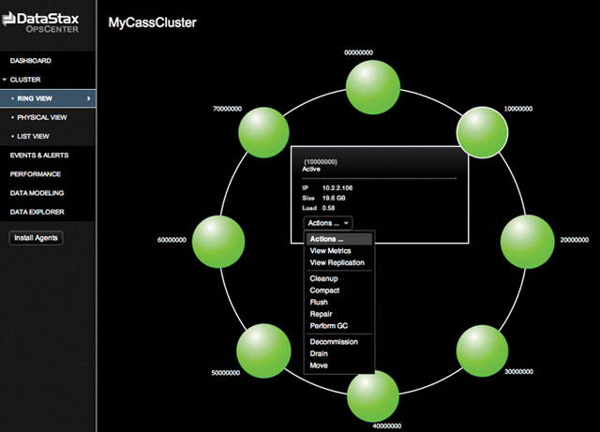Viewport: 600px width, 432px height.
Task: Choose Move from the actions menu
Action: [x=319, y=365]
